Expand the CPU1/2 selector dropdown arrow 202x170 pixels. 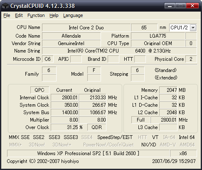[x=193, y=28]
